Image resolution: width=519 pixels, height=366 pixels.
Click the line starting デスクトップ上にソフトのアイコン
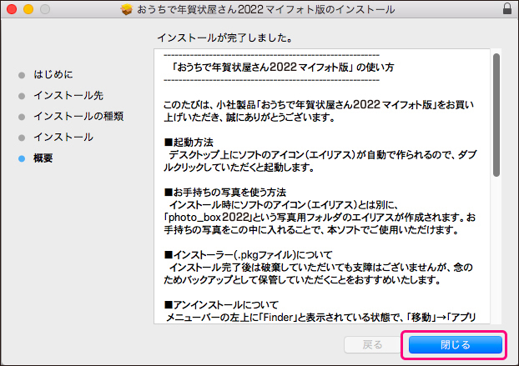point(323,155)
